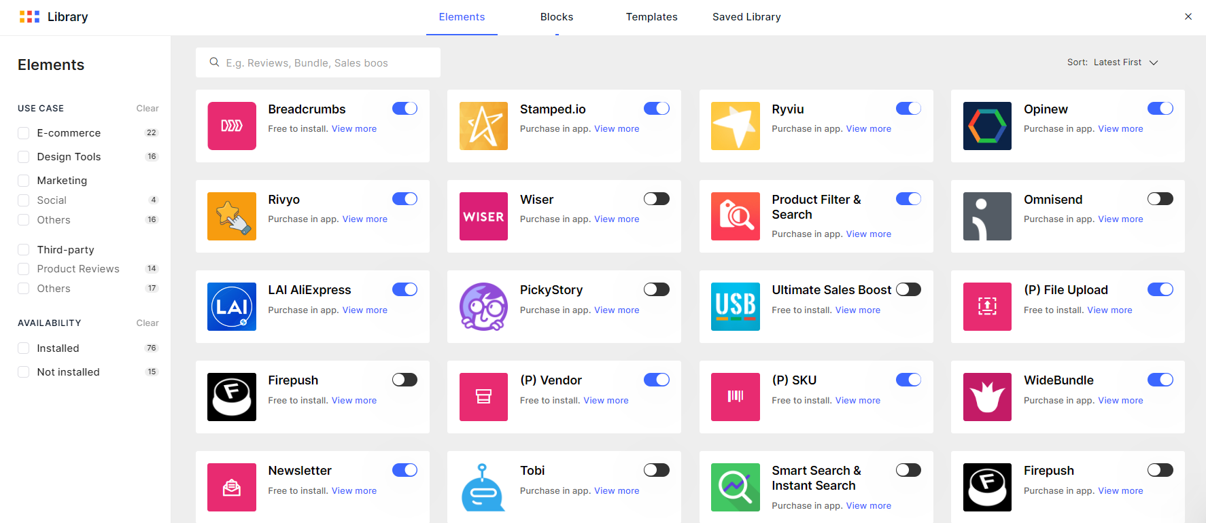Turn off the Newsletter switch

point(404,470)
